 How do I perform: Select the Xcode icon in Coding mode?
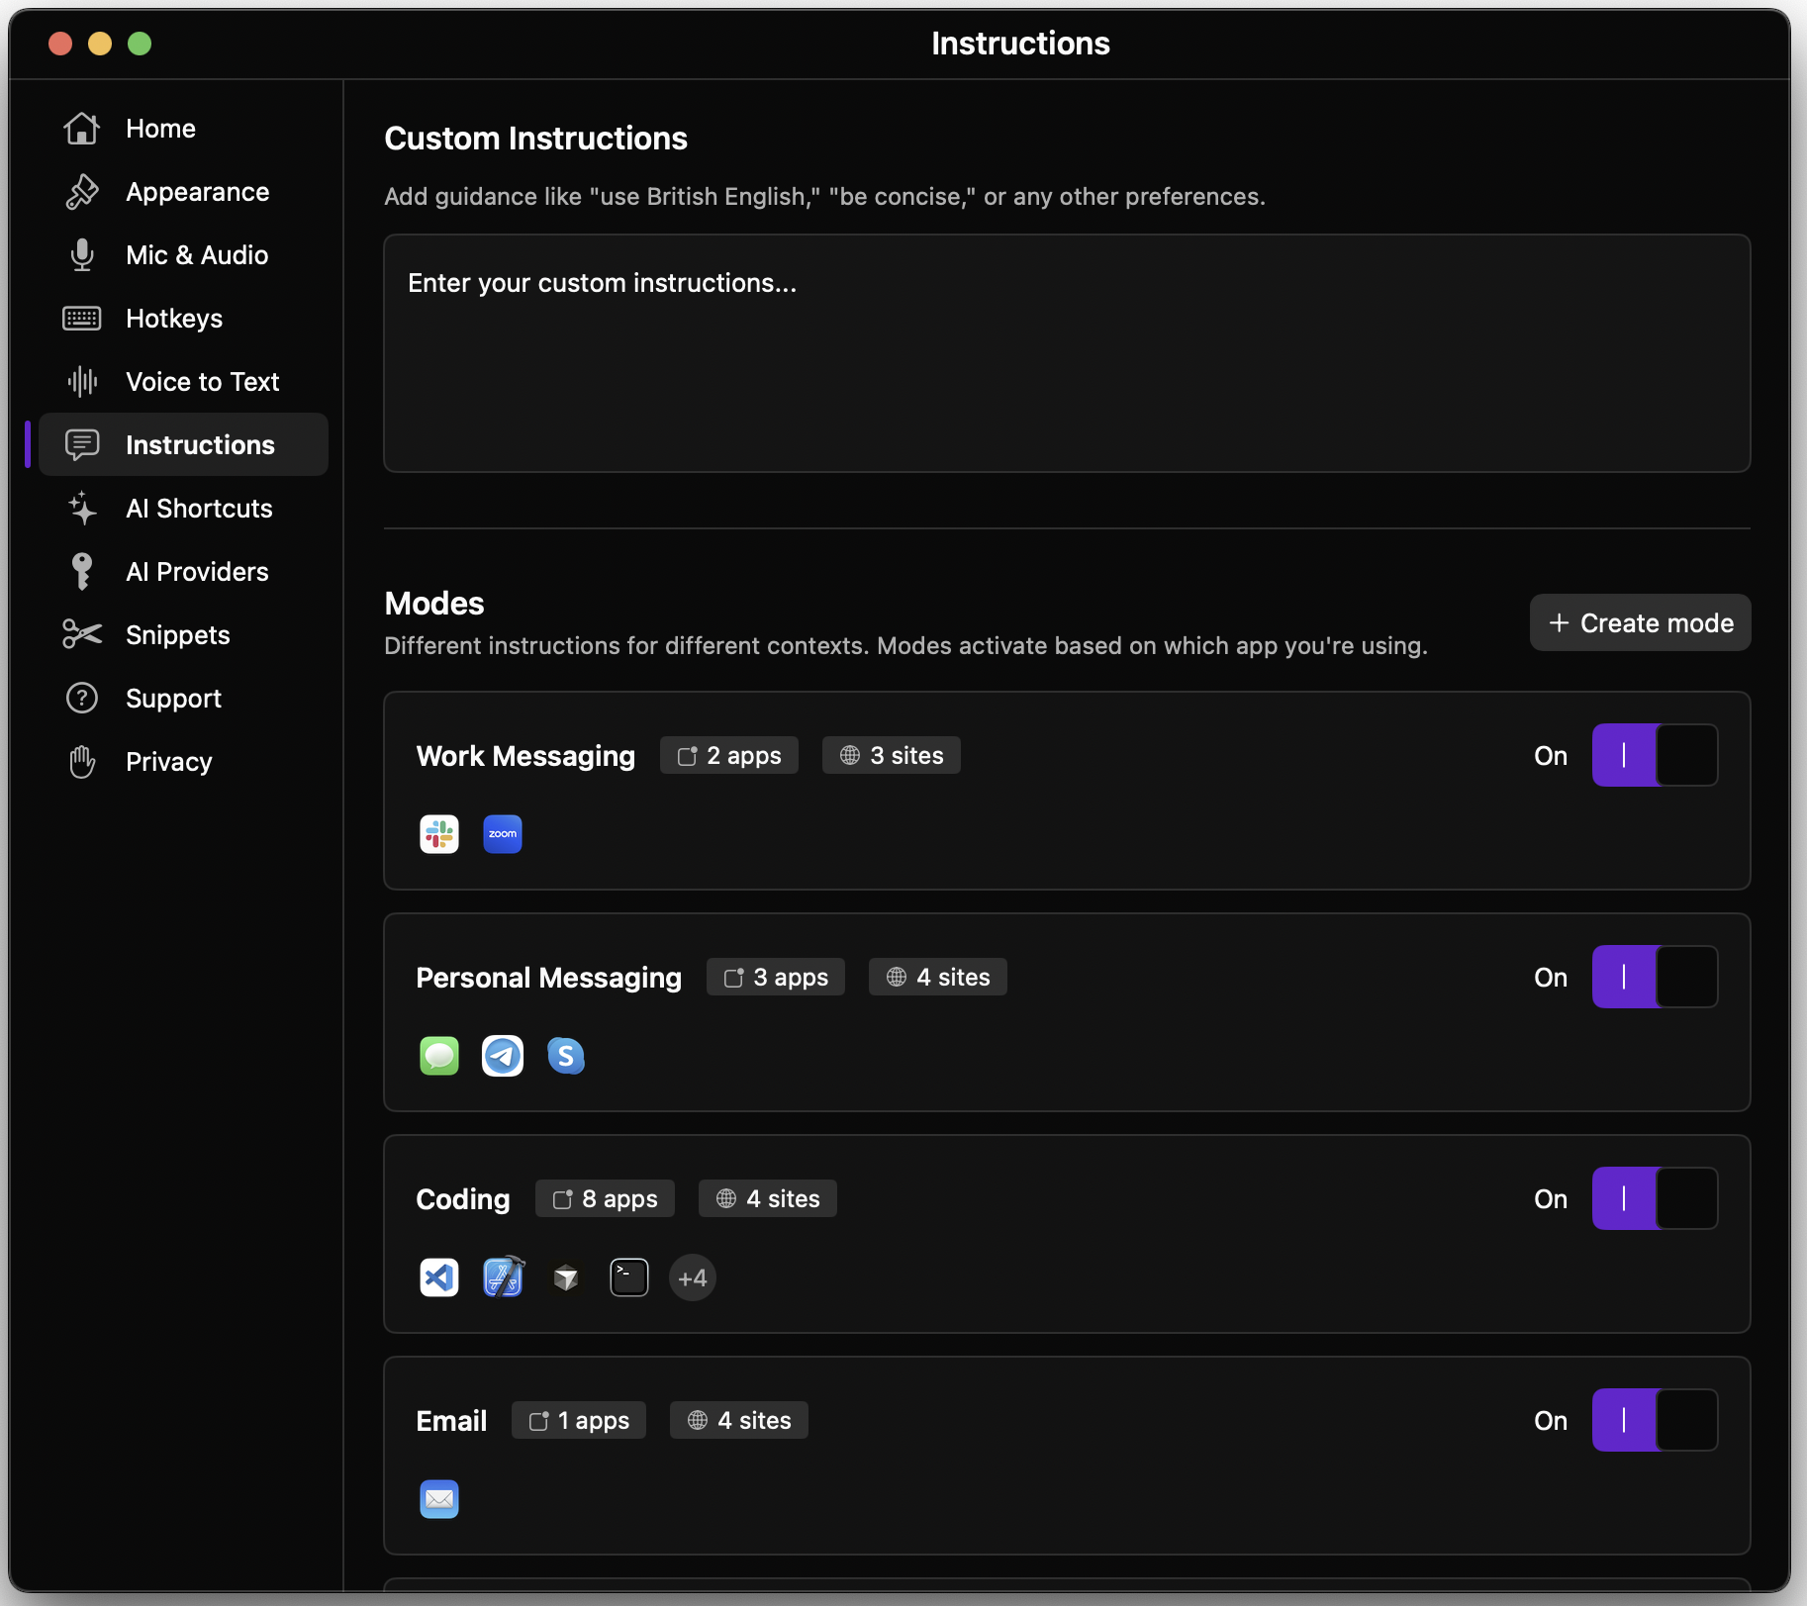point(502,1277)
